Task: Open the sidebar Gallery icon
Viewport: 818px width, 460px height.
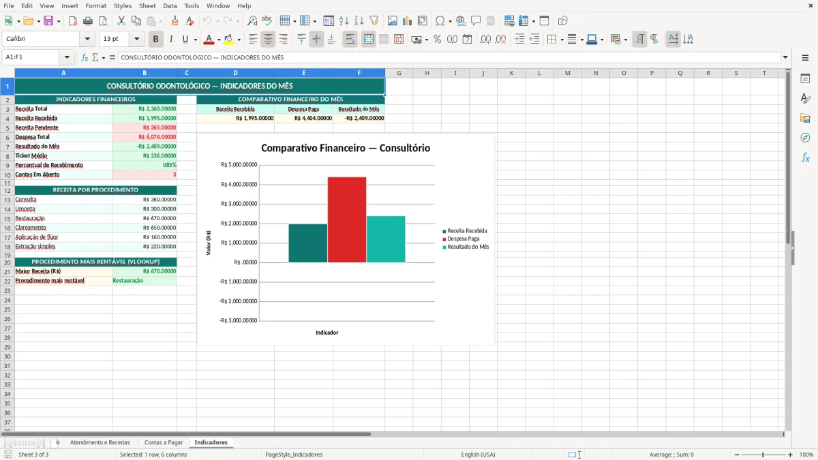Action: [805, 118]
